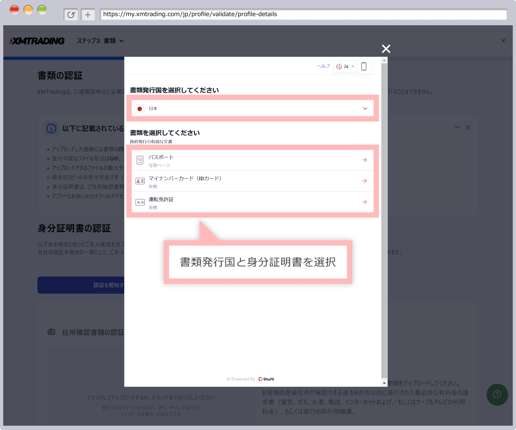Open a new tab with the plus icon

pos(88,15)
